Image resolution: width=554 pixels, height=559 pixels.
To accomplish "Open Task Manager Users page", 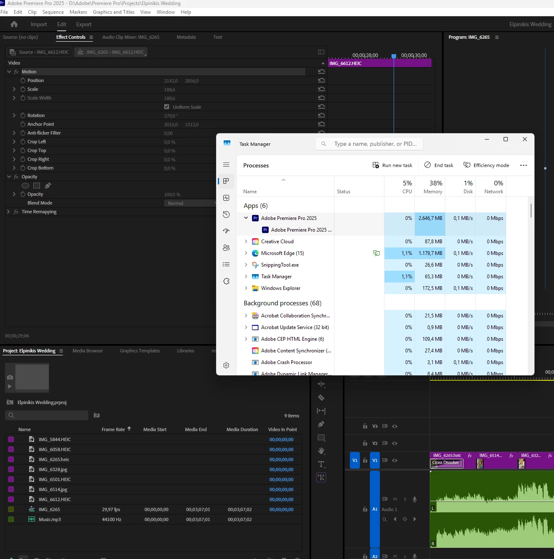I will [226, 248].
